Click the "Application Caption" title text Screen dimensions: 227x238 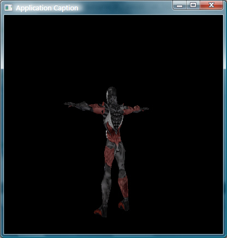47,8
